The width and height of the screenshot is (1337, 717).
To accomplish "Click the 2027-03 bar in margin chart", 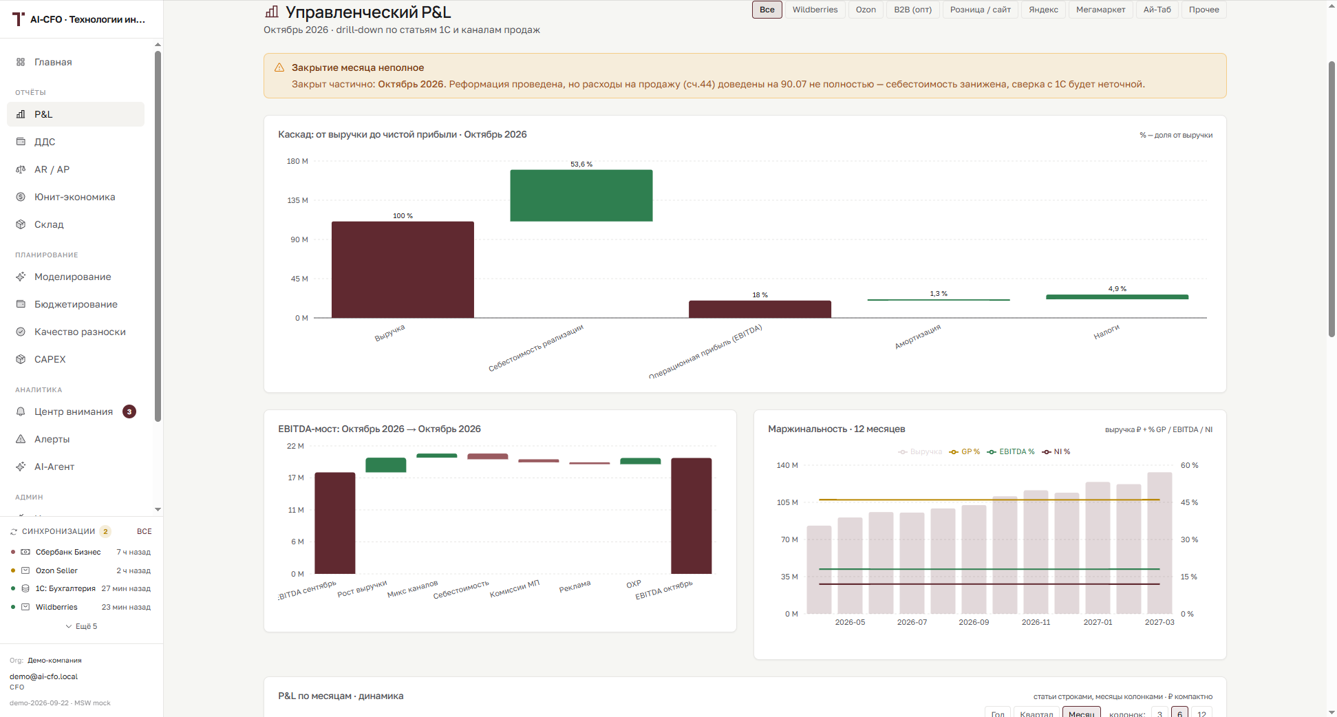I will [x=1159, y=543].
